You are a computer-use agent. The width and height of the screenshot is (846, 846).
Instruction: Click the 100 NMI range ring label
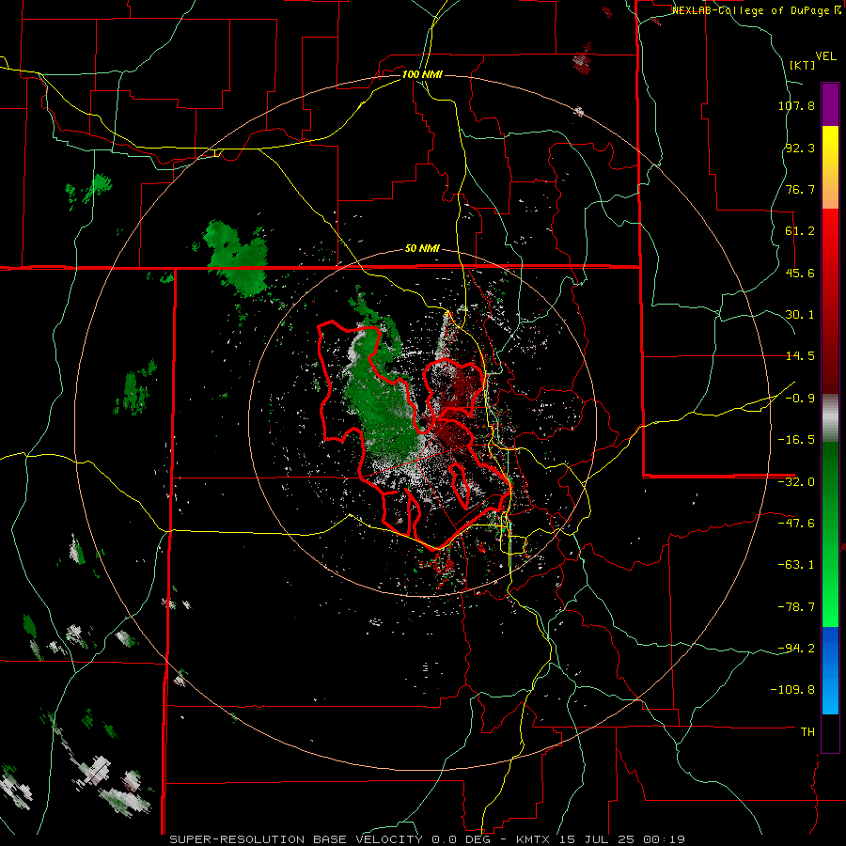pyautogui.click(x=422, y=74)
